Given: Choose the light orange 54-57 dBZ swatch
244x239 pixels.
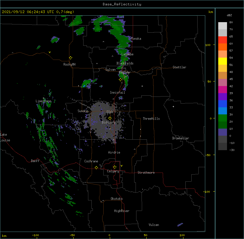Looking at the screenshot, I should point(222,54).
